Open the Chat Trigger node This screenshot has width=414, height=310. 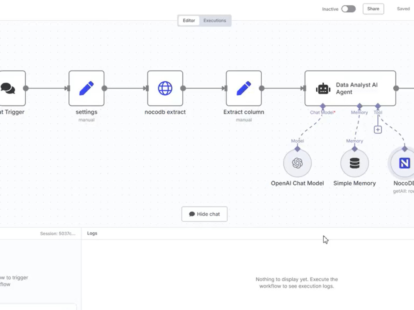[x=12, y=88]
